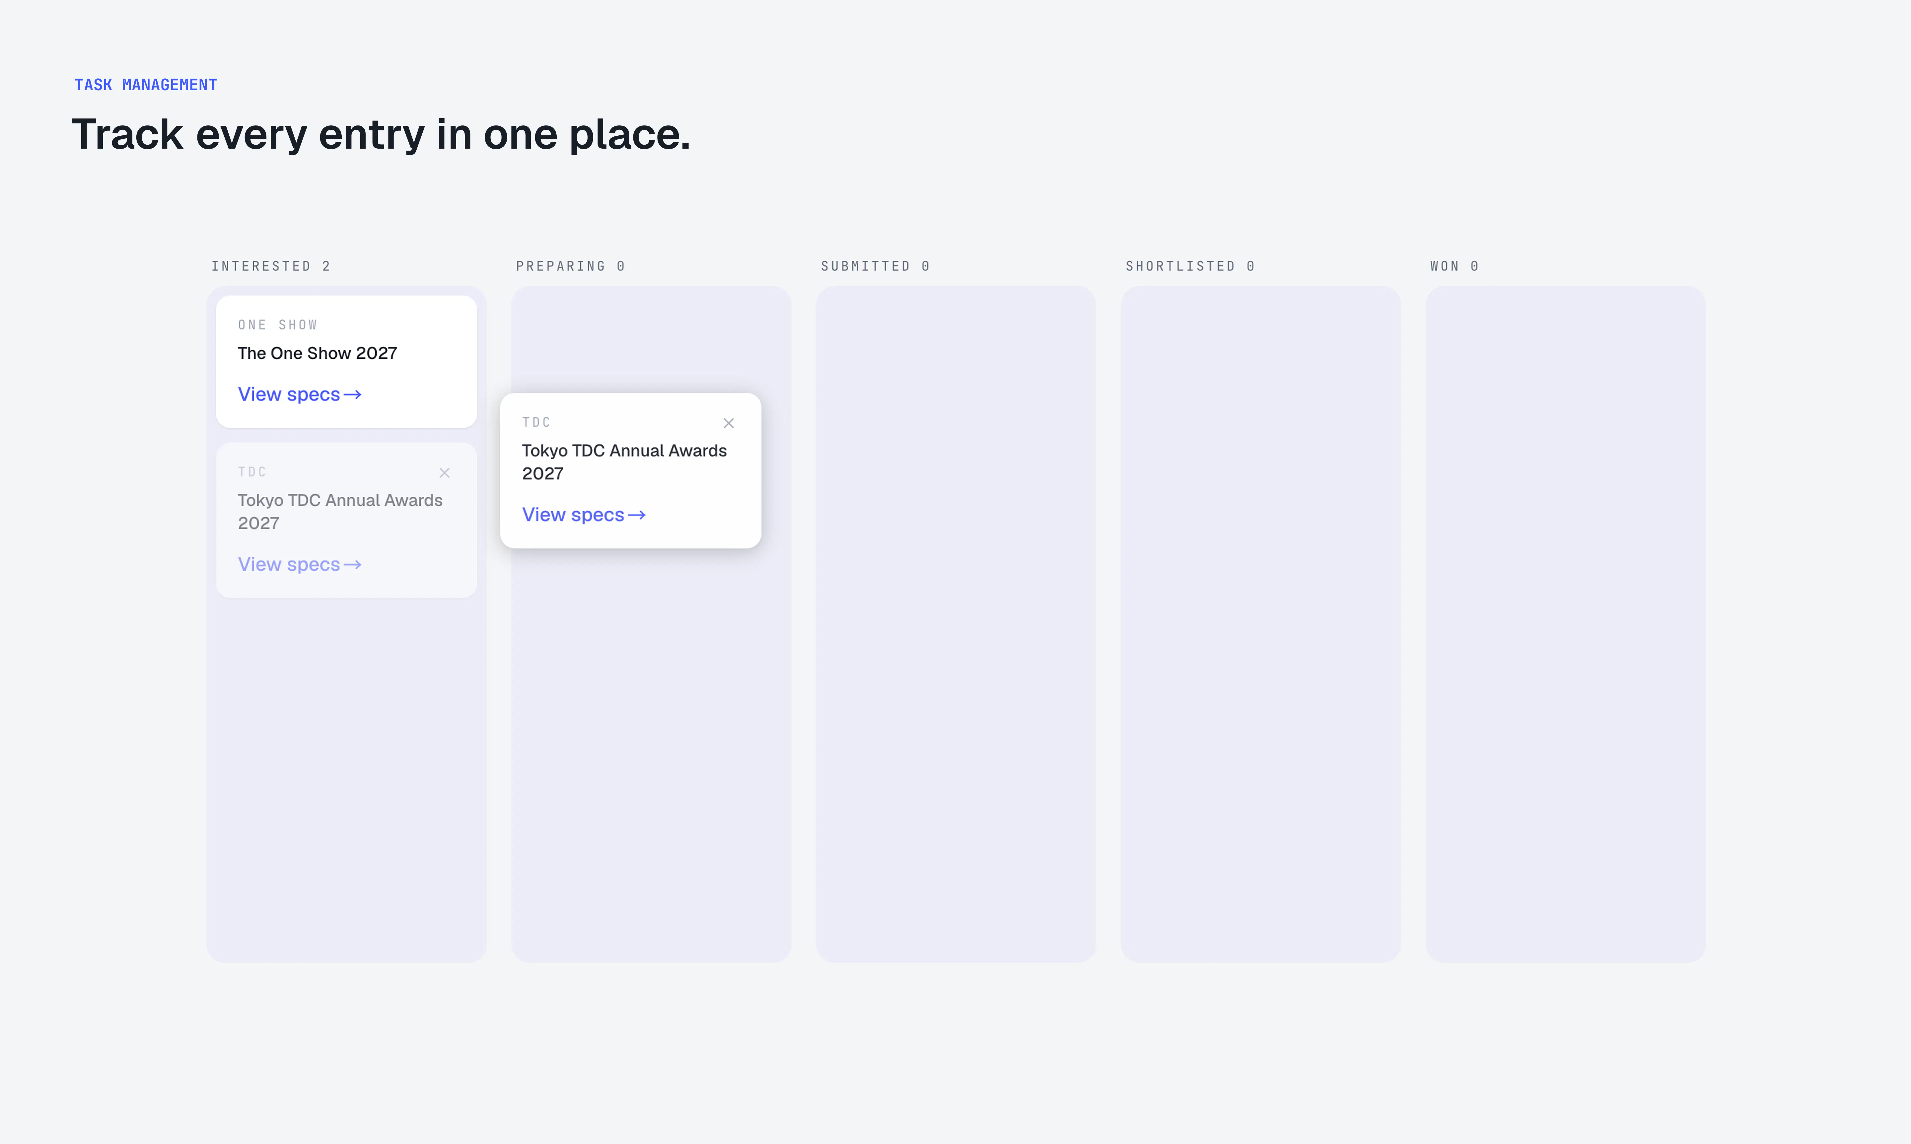Click the faded Tokyo TDC Annual Awards title

pos(340,512)
